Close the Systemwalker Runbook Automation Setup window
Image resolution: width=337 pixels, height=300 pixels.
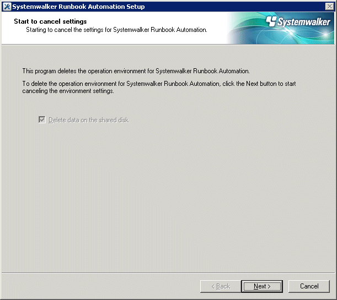pos(329,7)
